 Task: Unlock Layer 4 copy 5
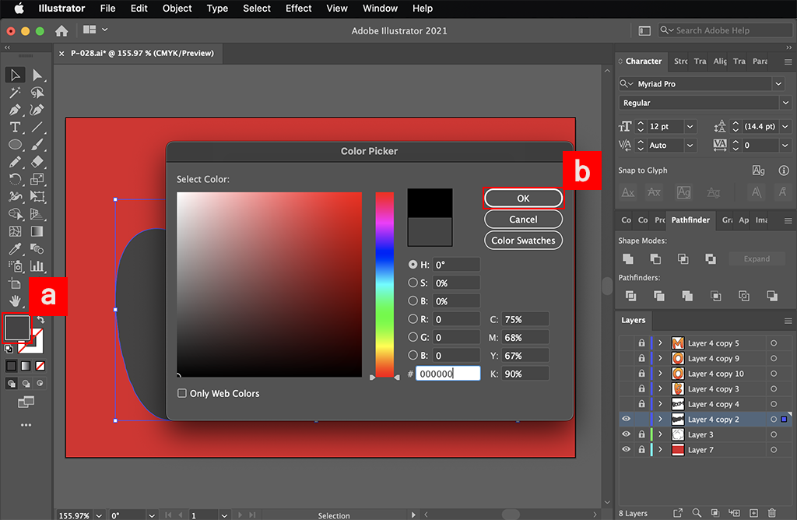pyautogui.click(x=642, y=343)
